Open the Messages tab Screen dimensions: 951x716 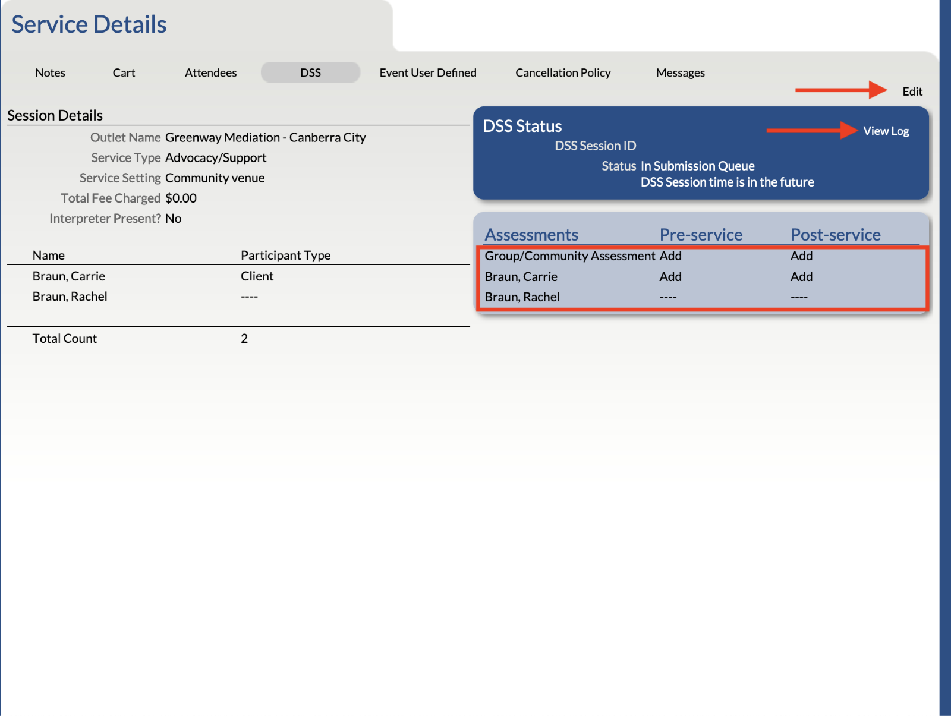(680, 72)
